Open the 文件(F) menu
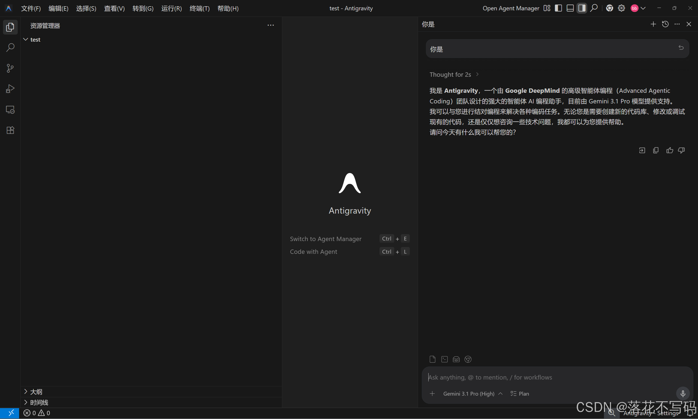 [31, 8]
